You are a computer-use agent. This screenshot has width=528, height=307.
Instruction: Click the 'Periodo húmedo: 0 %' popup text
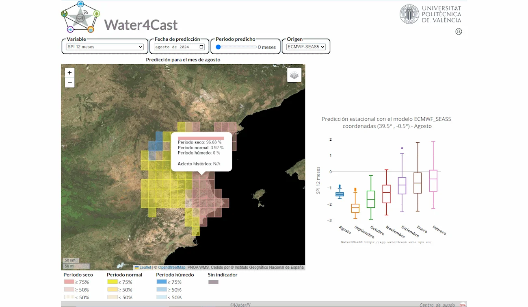199,153
